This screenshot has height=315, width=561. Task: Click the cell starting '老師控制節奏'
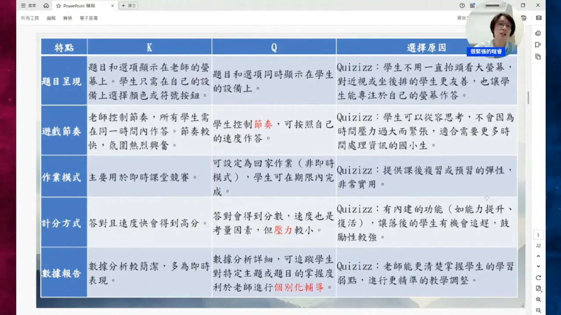[149, 131]
